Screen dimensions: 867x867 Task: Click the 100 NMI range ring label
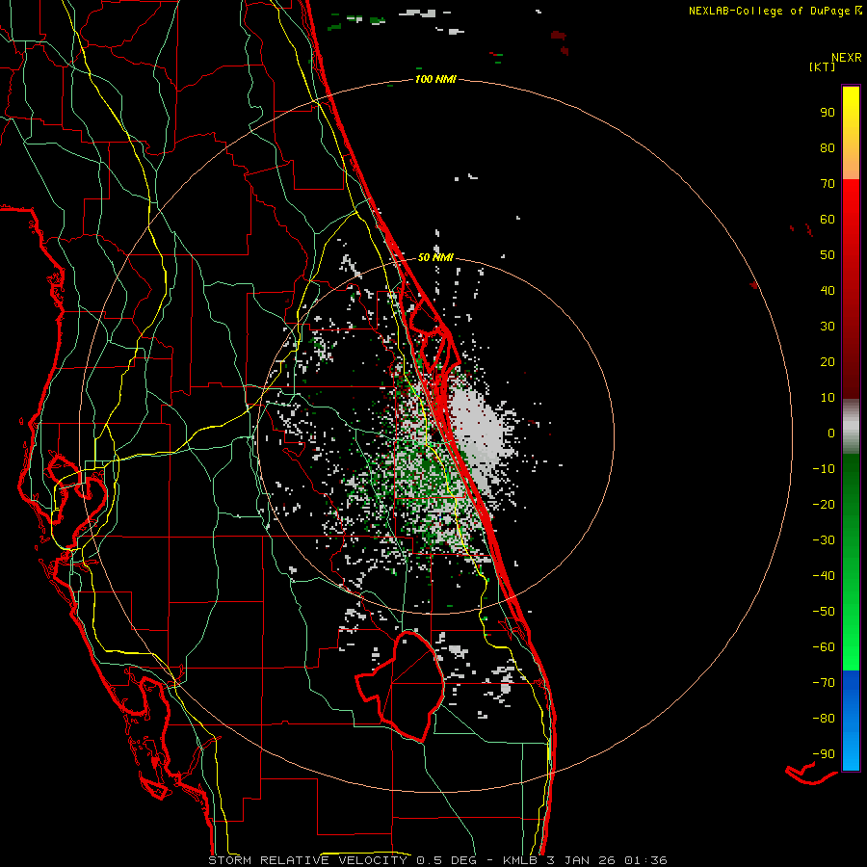435,80
